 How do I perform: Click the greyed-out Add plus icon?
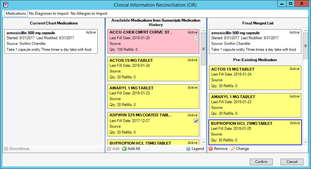[109, 149]
